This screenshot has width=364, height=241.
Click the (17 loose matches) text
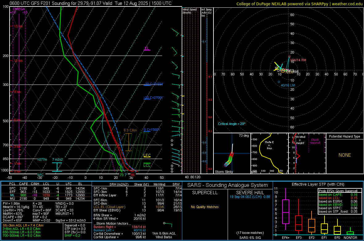point(250,233)
